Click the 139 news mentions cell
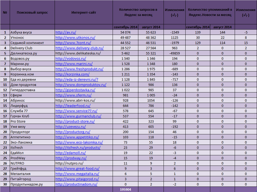257x192 pixels. (198, 32)
